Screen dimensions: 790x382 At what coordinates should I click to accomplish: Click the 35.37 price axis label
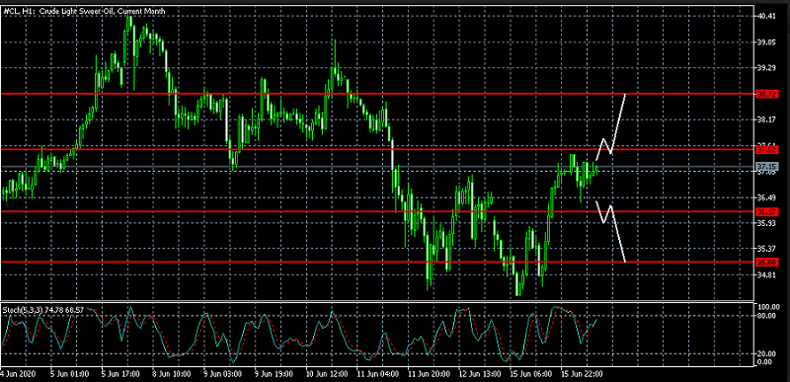767,249
